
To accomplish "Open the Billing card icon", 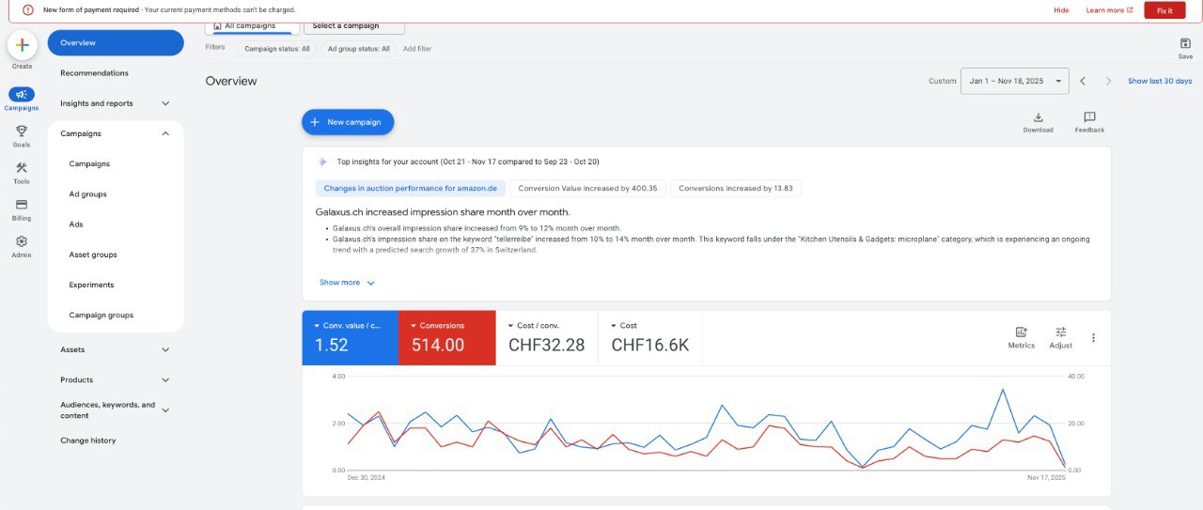I will coord(22,204).
